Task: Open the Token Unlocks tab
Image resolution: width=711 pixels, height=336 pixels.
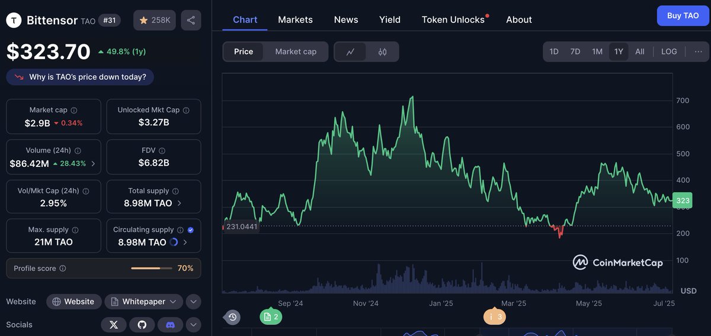Action: tap(453, 20)
